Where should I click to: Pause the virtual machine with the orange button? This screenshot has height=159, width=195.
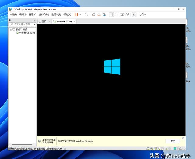tap(76, 15)
